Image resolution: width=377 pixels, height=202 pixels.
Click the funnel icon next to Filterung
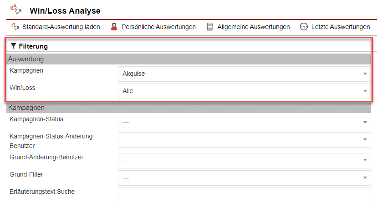coord(13,46)
